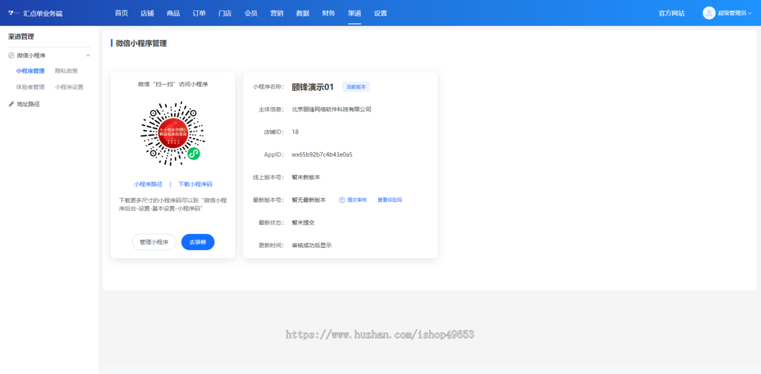Screen dimensions: 761x374
Task: Open the 财务 top menu
Action: [328, 13]
